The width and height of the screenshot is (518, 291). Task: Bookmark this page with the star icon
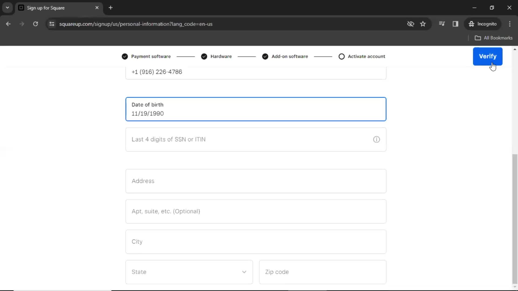click(423, 24)
